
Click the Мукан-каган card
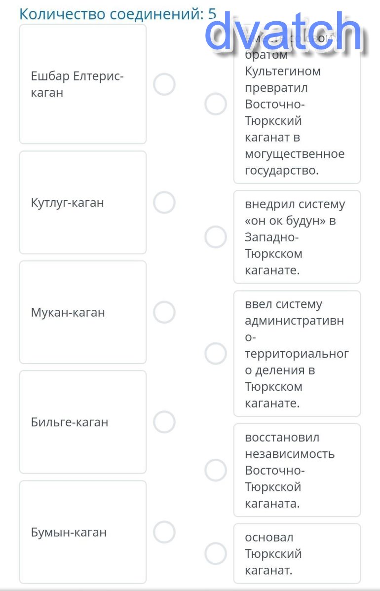(x=83, y=312)
